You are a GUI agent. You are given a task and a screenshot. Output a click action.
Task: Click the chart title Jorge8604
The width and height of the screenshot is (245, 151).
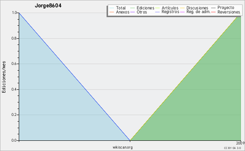(48, 5)
